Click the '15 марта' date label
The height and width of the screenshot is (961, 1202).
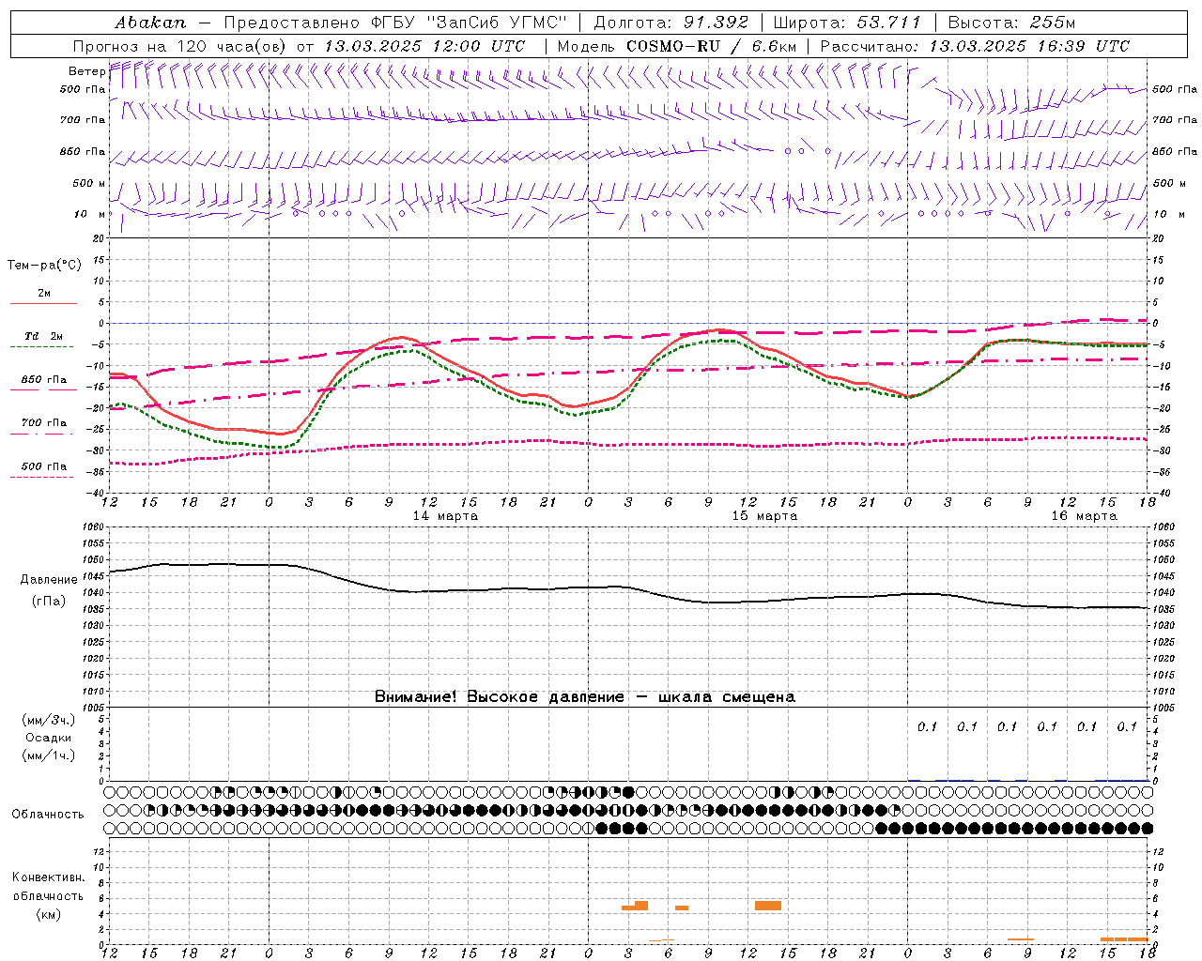pyautogui.click(x=764, y=516)
